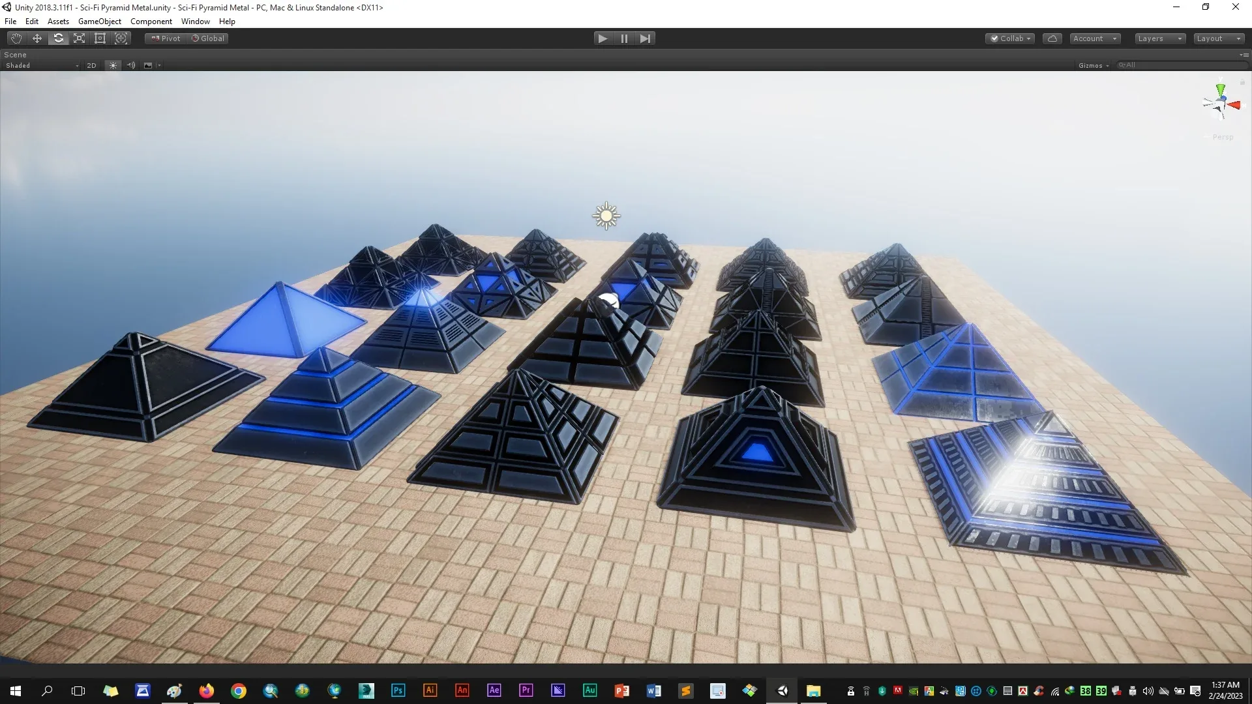The image size is (1252, 704).
Task: Select the Rotate tool
Action: tap(58, 38)
